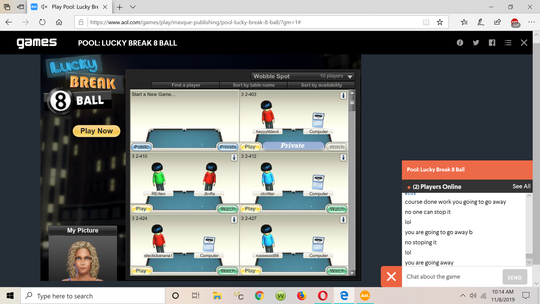Screen dimensions: 540x304
Task: Select Private for the new game
Action: 228,147
